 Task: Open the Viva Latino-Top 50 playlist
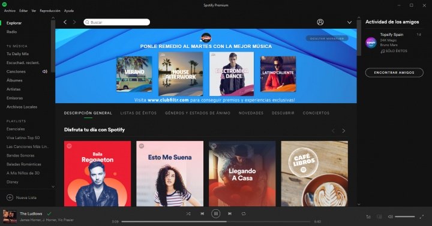tap(23, 138)
